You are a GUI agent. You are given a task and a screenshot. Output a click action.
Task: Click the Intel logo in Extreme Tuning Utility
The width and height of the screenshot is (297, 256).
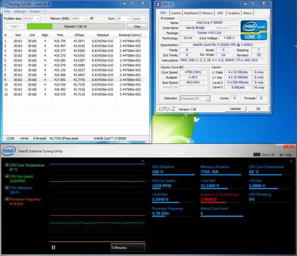point(8,151)
